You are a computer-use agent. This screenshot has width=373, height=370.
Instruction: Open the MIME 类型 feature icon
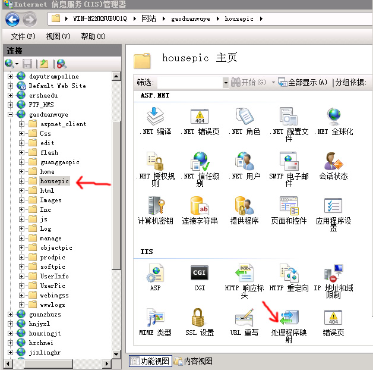155,319
